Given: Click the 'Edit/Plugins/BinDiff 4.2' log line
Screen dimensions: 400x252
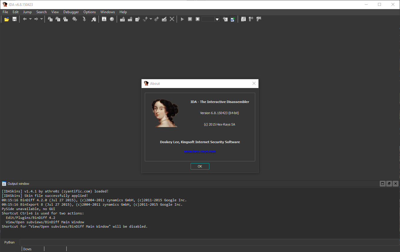Looking at the screenshot, I should tap(31, 218).
